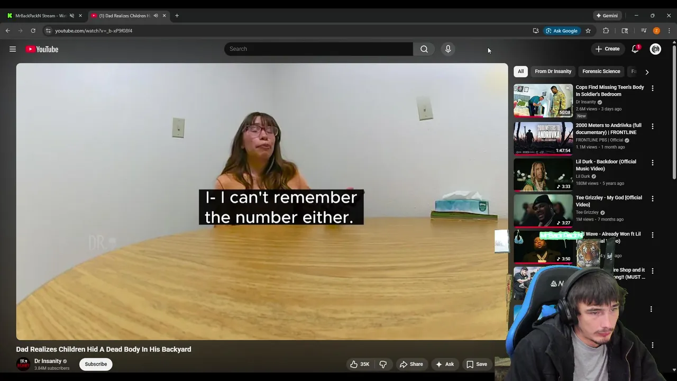Open options menu for Tee Grizzley My God
Screen dimensions: 677x381
(652, 198)
